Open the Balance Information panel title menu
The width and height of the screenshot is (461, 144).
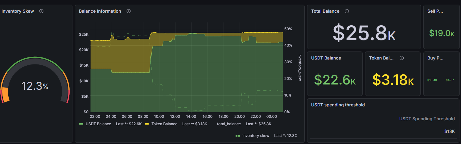point(100,11)
